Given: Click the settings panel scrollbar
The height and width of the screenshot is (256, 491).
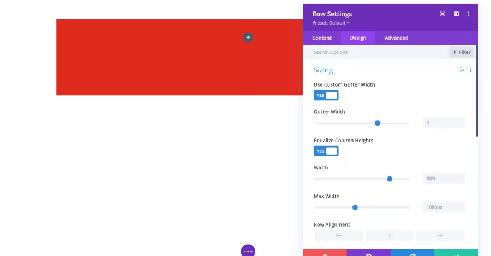Looking at the screenshot, I should [x=477, y=90].
